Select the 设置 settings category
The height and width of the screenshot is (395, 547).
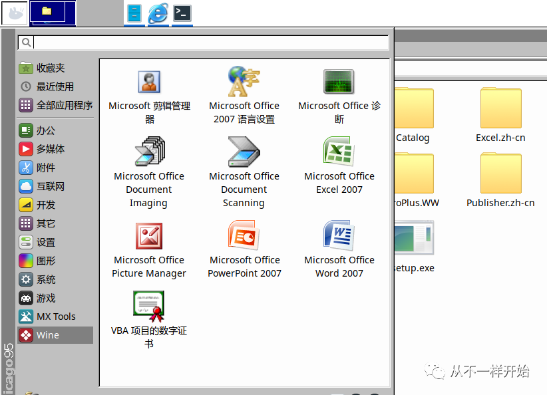(x=55, y=242)
